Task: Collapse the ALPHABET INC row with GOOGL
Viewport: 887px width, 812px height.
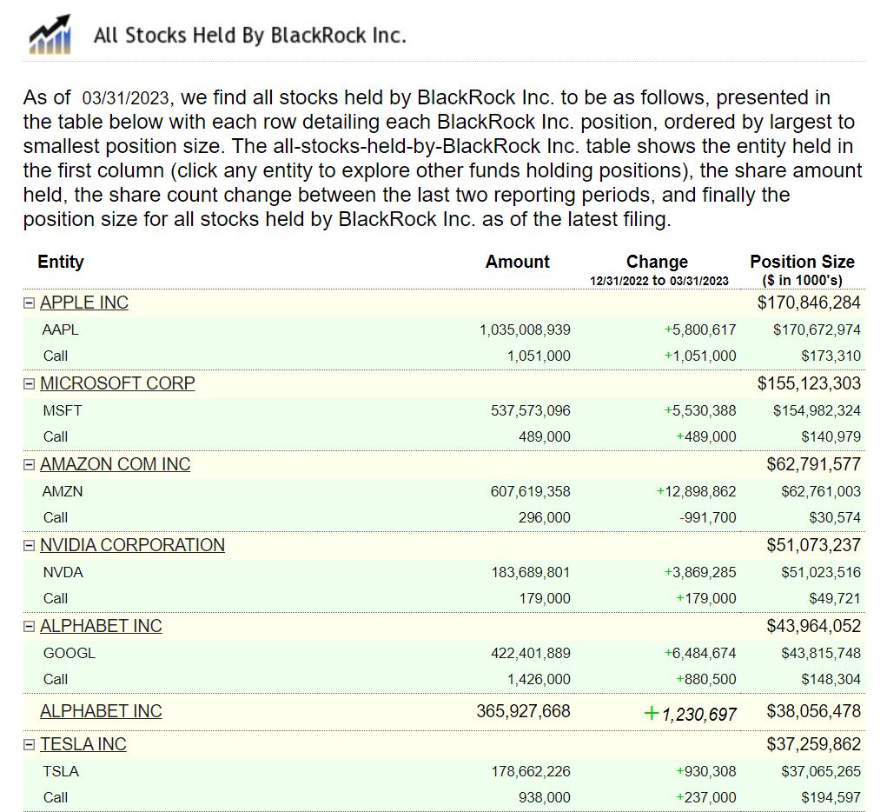Action: click(x=29, y=626)
